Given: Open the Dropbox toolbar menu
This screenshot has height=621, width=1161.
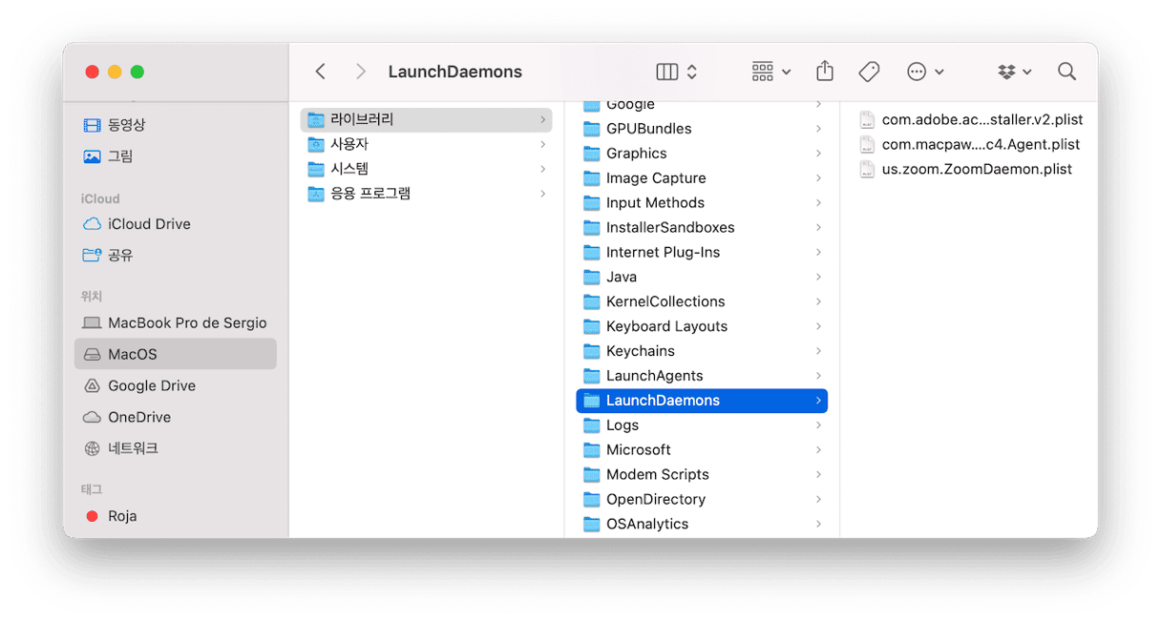Looking at the screenshot, I should coord(1014,72).
